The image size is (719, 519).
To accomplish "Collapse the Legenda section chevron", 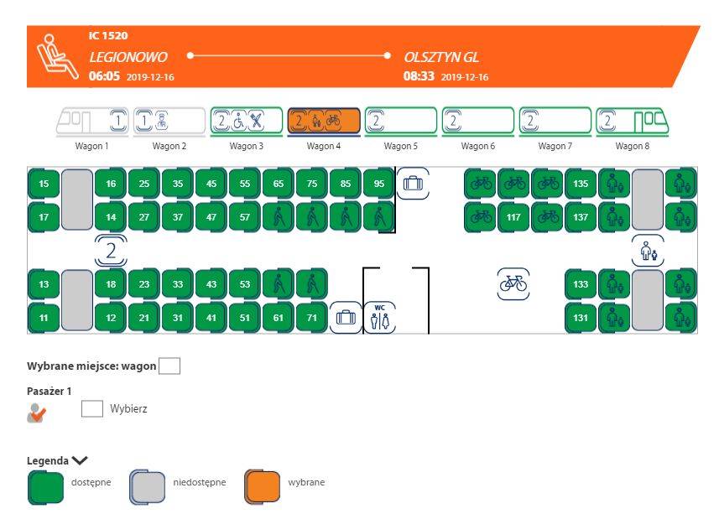I will tap(81, 460).
